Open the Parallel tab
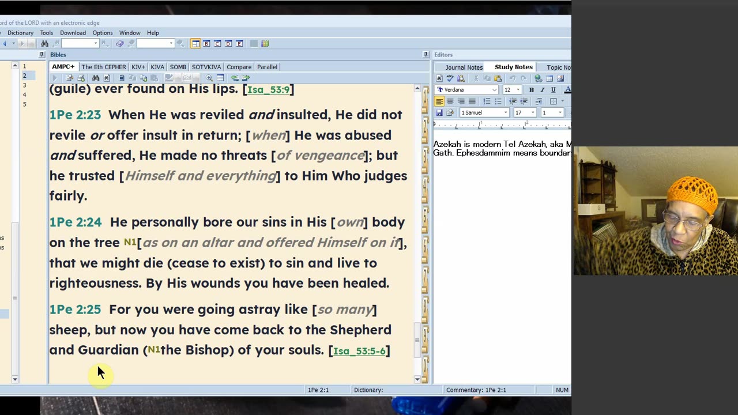The image size is (738, 415). point(267,67)
